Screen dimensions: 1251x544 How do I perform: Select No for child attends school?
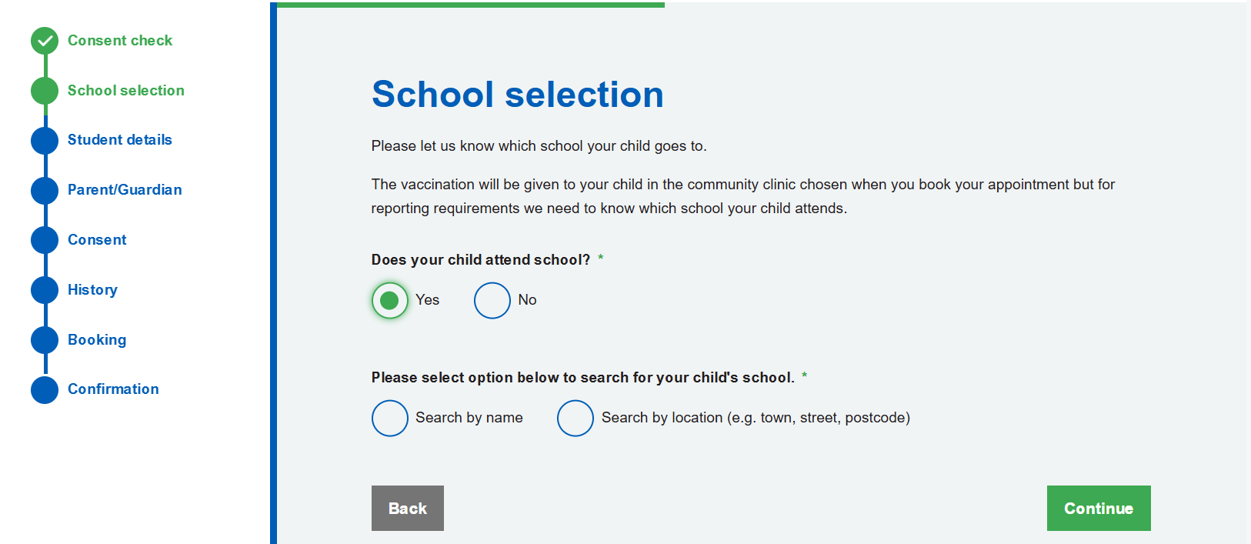tap(492, 300)
